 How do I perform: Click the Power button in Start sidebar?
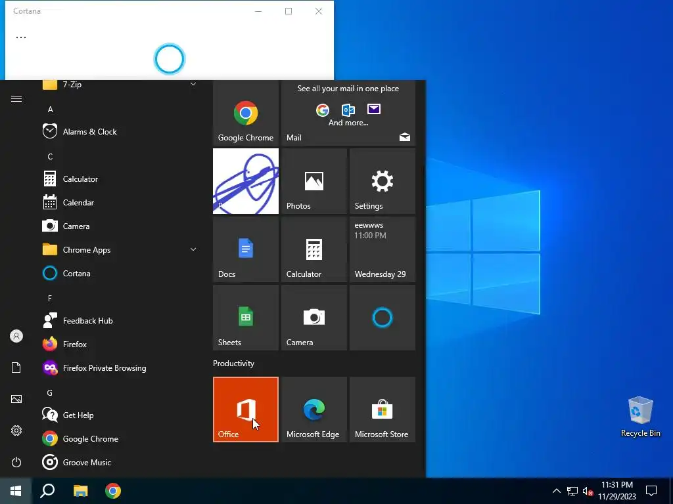(16, 462)
